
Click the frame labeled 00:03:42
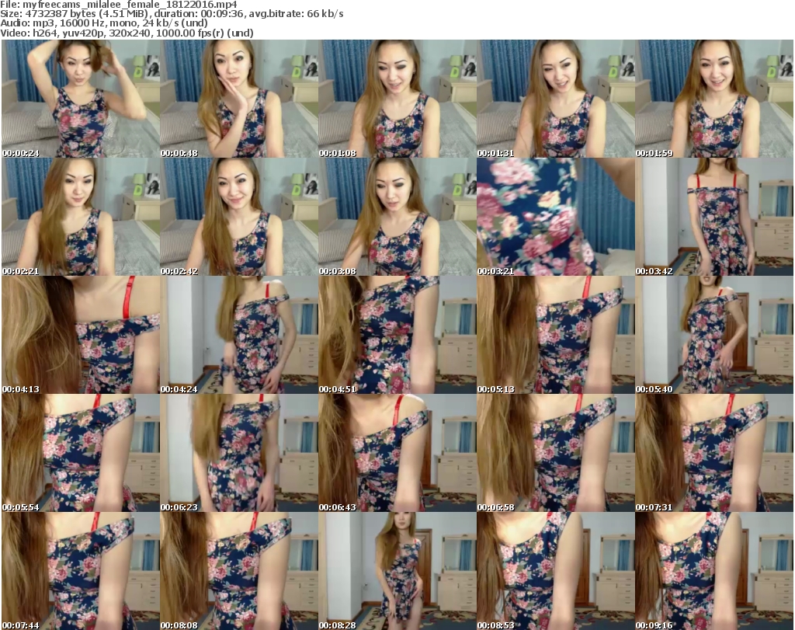[713, 217]
